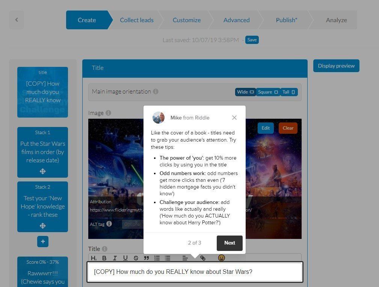The width and height of the screenshot is (379, 287).
Task: Add a new stack with plus button
Action: point(43,242)
